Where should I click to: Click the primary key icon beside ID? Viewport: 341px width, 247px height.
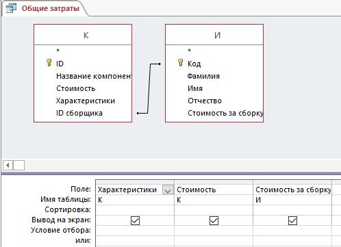pos(49,63)
